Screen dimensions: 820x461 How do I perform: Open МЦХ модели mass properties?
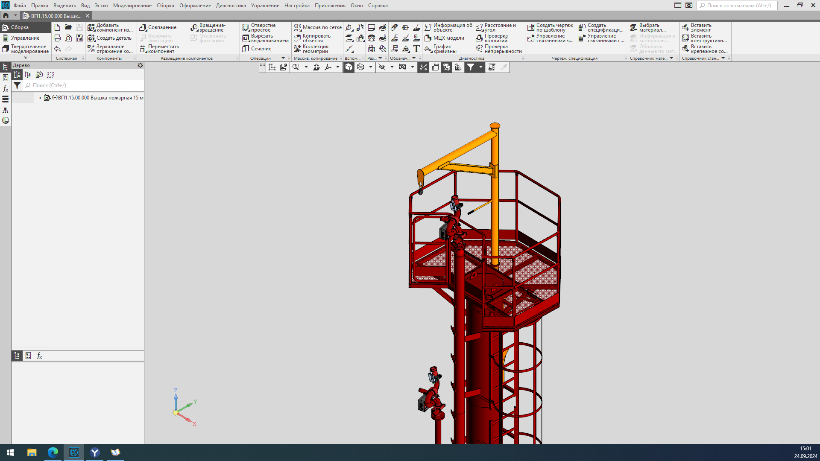tap(444, 38)
